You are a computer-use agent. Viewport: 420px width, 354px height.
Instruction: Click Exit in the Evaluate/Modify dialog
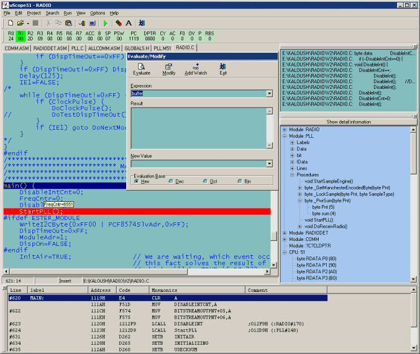pos(223,66)
